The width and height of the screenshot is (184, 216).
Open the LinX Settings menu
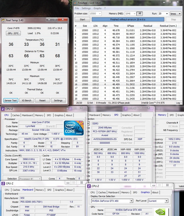(x=86, y=8)
